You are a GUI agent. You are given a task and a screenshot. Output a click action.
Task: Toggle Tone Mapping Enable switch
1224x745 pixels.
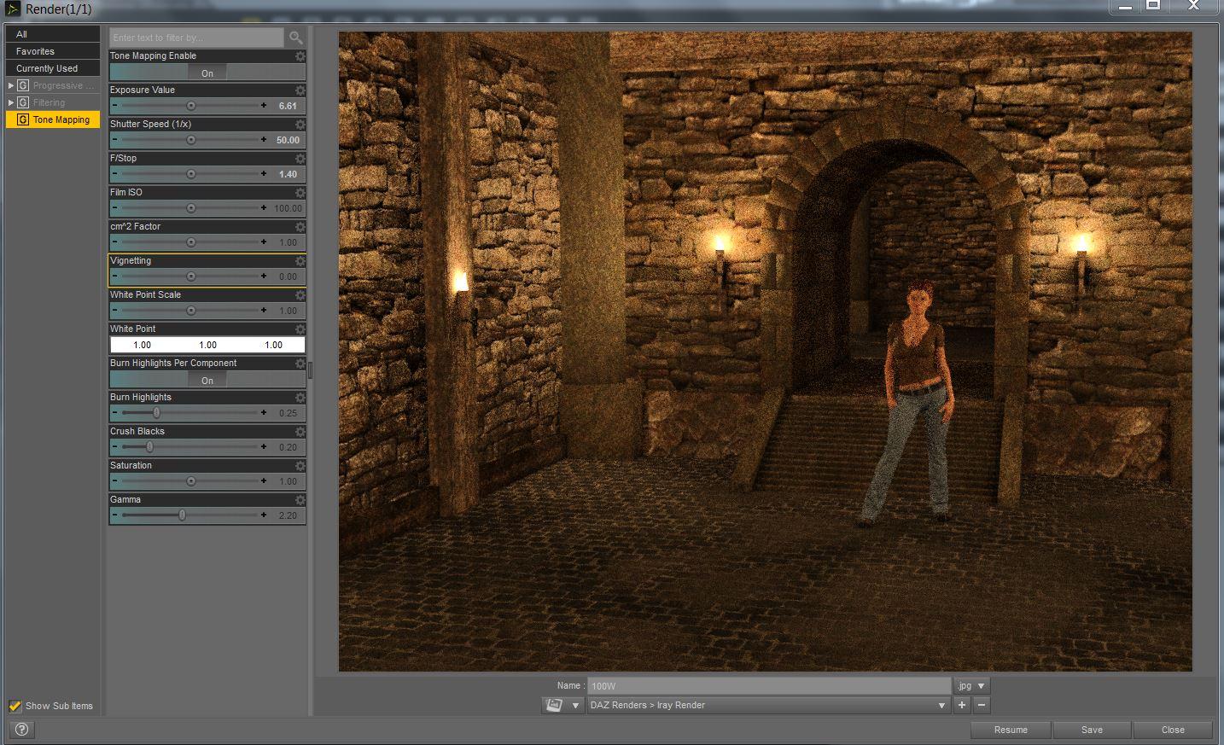tap(207, 73)
